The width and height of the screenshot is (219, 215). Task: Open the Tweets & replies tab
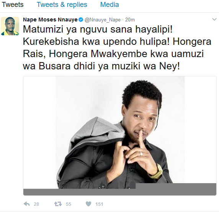[62, 5]
